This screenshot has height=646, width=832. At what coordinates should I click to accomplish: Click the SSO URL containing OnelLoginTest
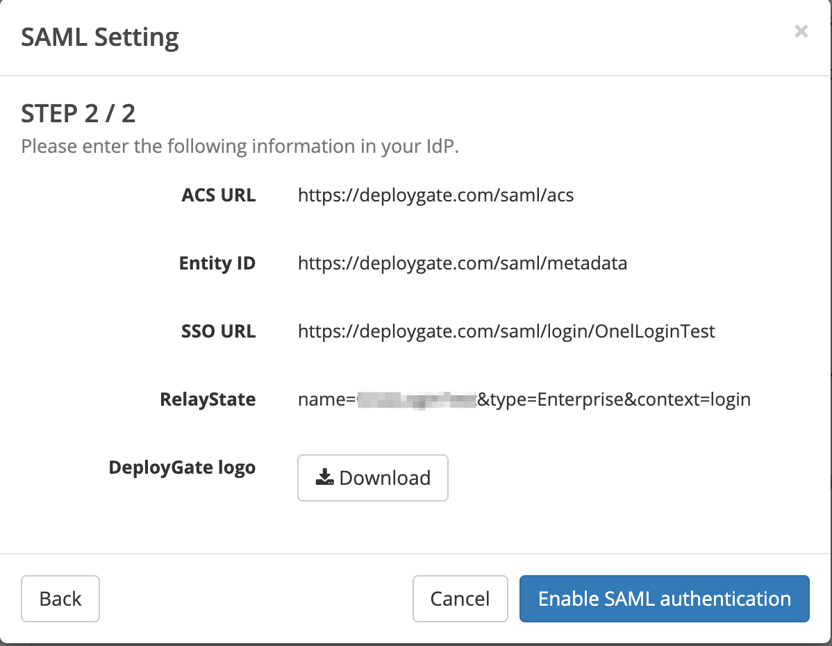(x=506, y=331)
